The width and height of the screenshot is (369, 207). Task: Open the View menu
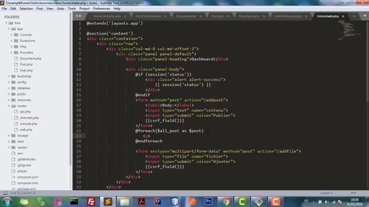tap(50, 9)
